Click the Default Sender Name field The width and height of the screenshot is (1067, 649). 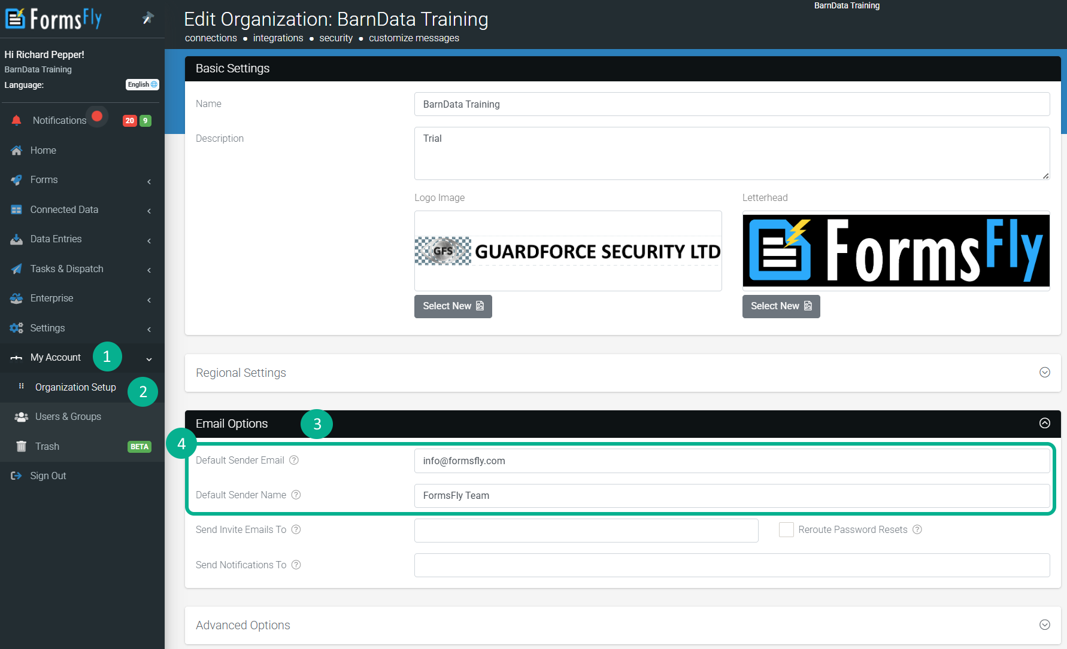click(x=732, y=495)
